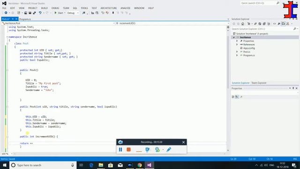Click the Comment selected lines icon
Screen dimensions: 300x169
(103, 13)
